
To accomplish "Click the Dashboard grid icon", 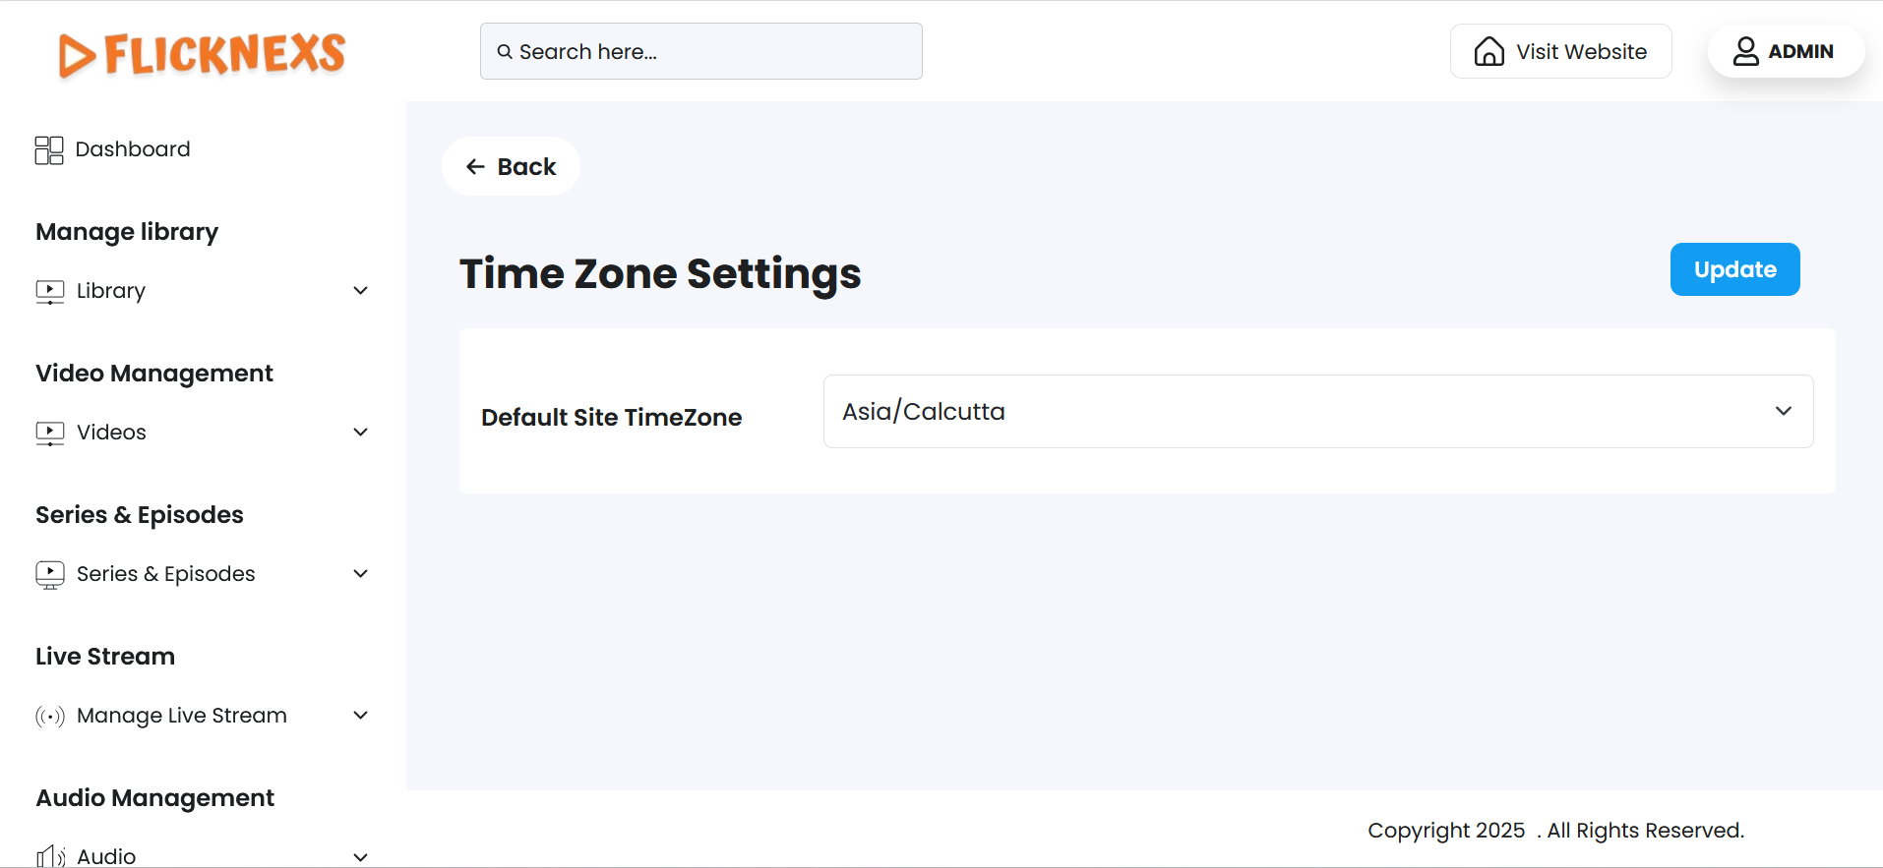I will (x=49, y=150).
